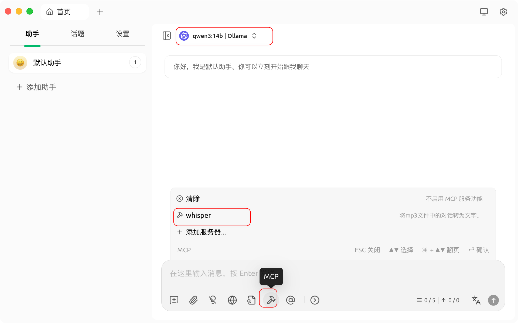Image resolution: width=518 pixels, height=323 pixels.
Task: Click the @ mention model icon
Action: [x=290, y=300]
